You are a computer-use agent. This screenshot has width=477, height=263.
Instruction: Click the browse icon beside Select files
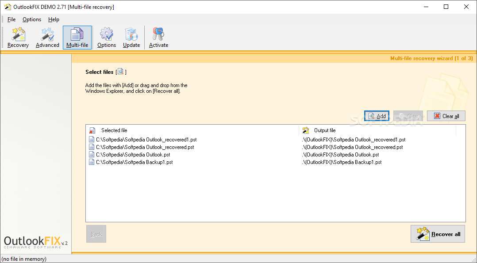[x=121, y=72]
